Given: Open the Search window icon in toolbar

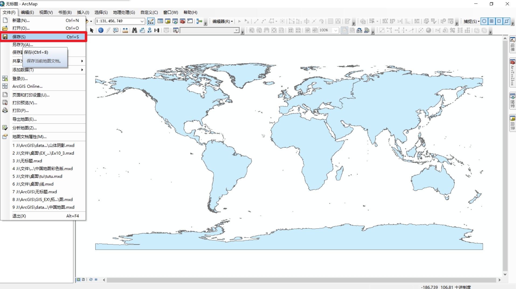Looking at the screenshot, I should tap(175, 21).
